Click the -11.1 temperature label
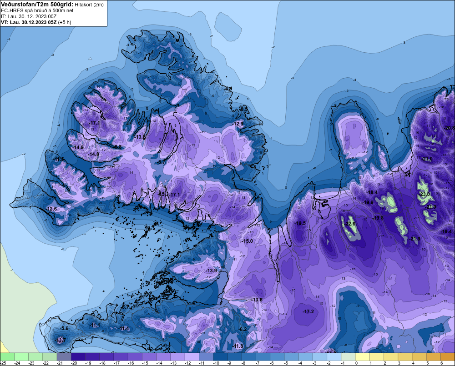 (x=95, y=326)
